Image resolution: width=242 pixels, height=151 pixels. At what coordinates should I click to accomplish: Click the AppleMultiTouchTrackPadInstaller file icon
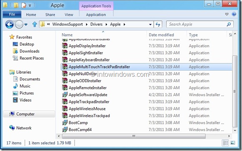click(65, 67)
